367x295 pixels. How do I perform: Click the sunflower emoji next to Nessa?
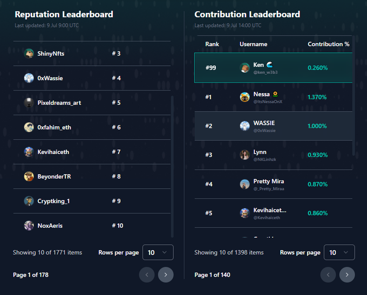pos(275,94)
